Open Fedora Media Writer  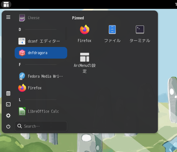point(41,76)
